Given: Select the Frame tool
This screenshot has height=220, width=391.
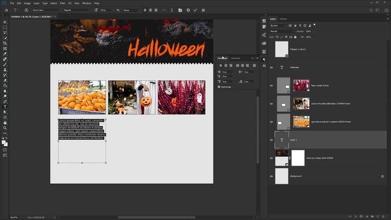Looking at the screenshot, I should [x=5, y=48].
